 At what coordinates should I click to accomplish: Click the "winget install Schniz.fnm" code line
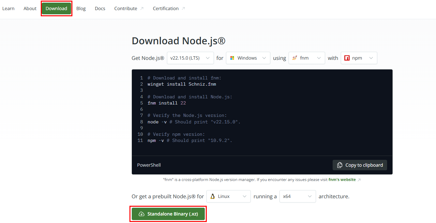182,84
